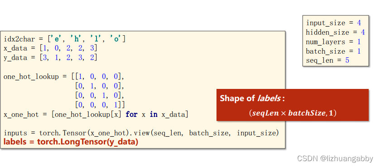
Task: Click the num_layers = 1 parameter
Action: 333,42
